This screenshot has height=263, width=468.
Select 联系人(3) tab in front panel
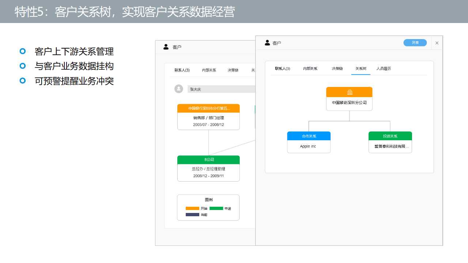click(282, 69)
